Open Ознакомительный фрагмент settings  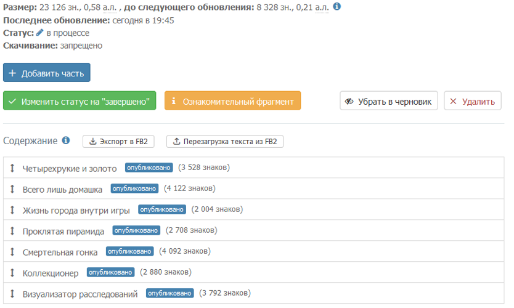(x=232, y=101)
